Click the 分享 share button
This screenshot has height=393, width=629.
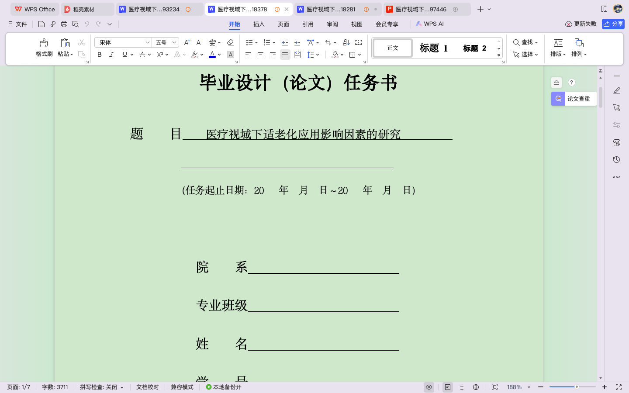tap(613, 24)
